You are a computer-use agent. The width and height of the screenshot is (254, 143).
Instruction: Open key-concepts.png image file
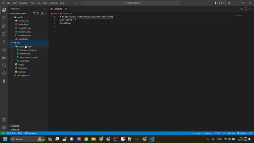[28, 57]
